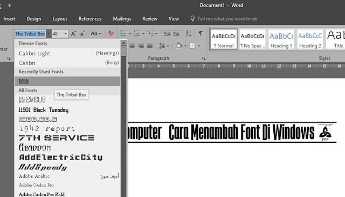Screen dimensions: 345x197
Task: Open the line spacing dropdown arrow
Action: (x=168, y=46)
